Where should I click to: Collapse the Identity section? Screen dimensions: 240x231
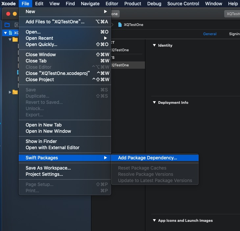[154, 45]
